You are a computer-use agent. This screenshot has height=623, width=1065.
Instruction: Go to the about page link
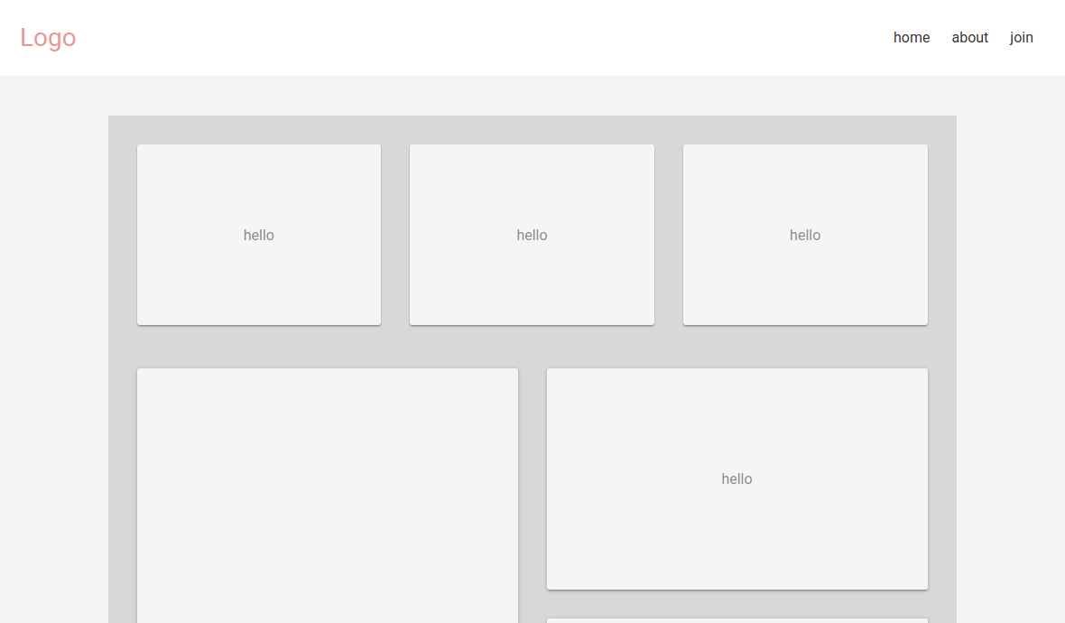(969, 37)
